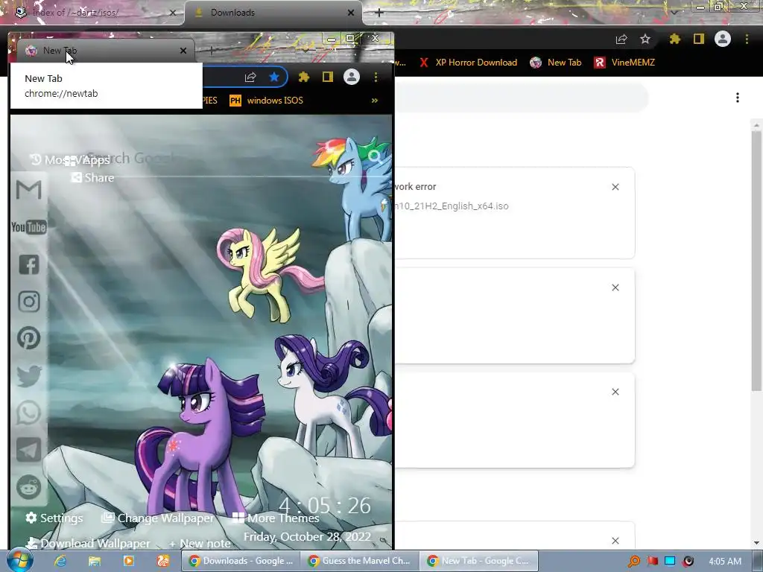Open the Facebook sidebar shortcut
This screenshot has height=572, width=763.
(29, 264)
